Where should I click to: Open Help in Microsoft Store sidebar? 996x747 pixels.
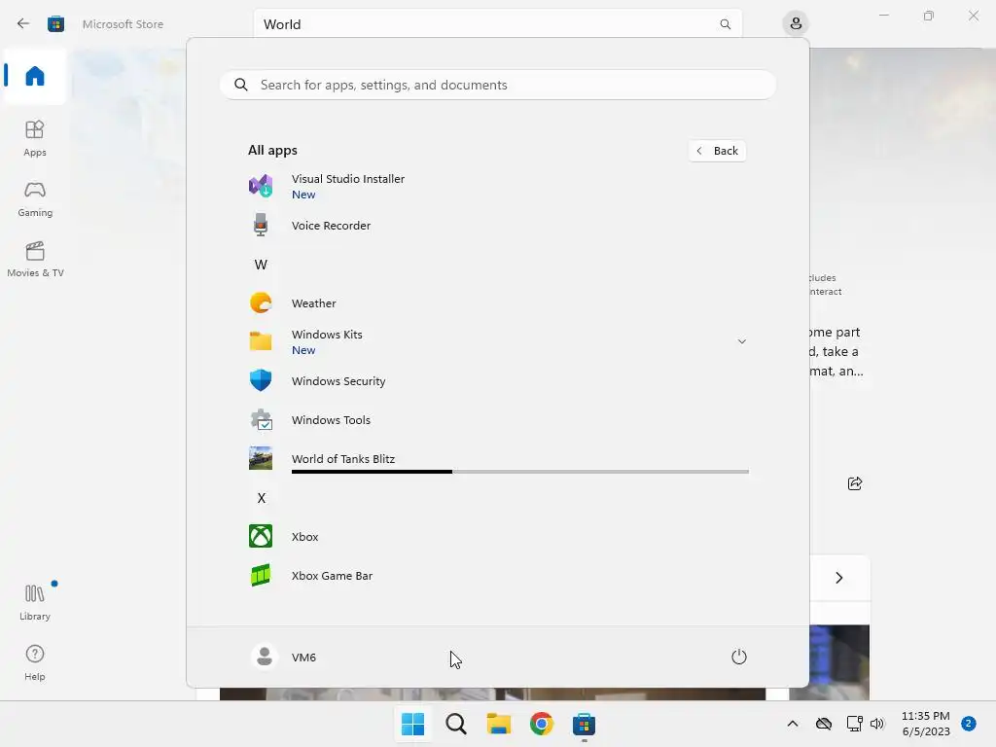click(x=35, y=662)
